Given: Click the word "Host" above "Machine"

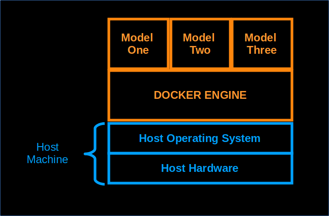Looking at the screenshot, I should click(47, 147).
